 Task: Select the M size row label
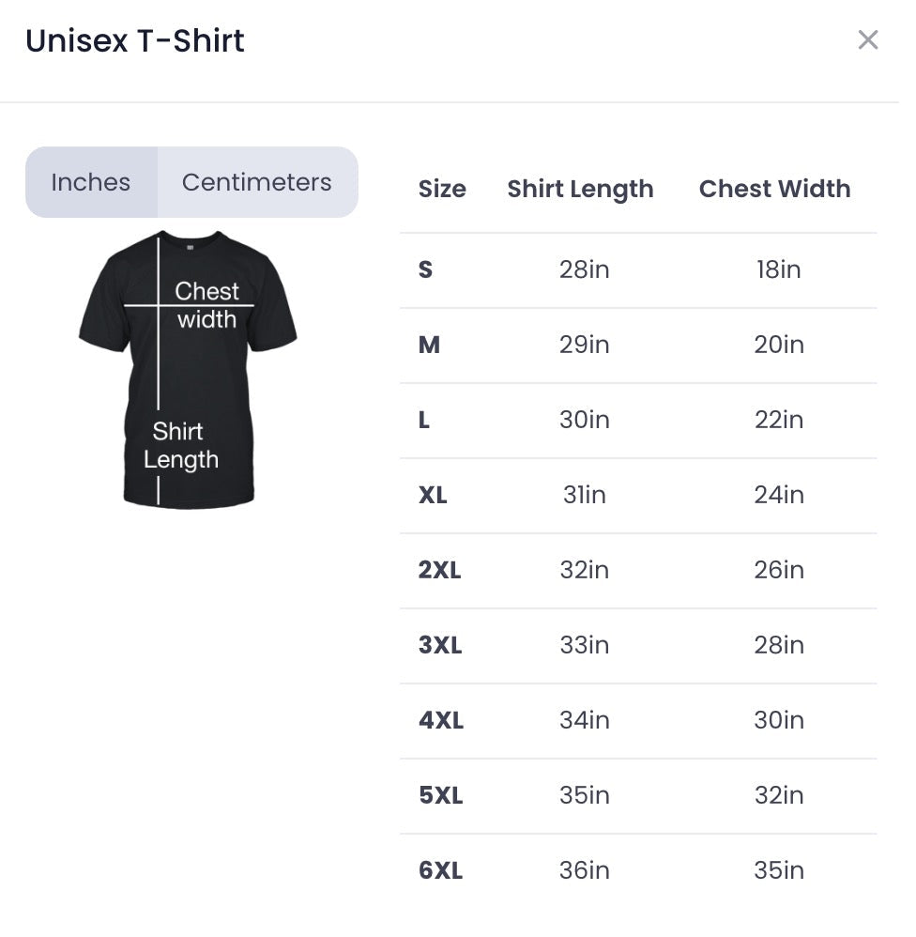429,346
